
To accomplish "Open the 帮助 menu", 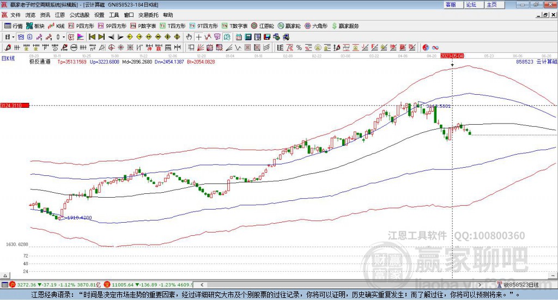I will coord(168,15).
